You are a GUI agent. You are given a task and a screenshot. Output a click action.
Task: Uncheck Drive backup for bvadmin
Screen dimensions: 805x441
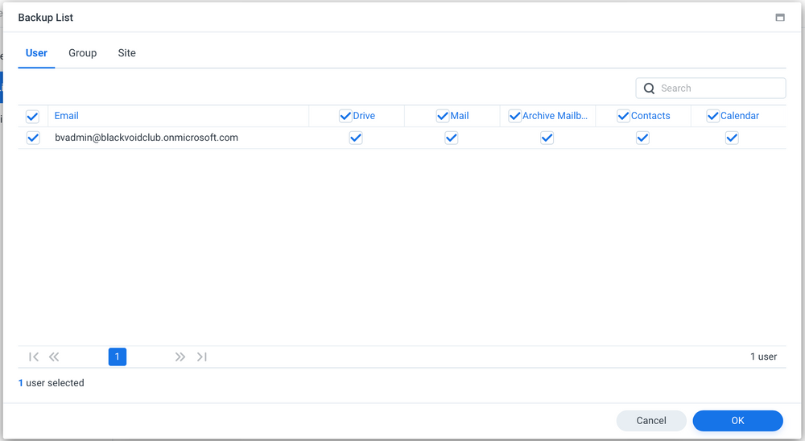[x=356, y=138]
